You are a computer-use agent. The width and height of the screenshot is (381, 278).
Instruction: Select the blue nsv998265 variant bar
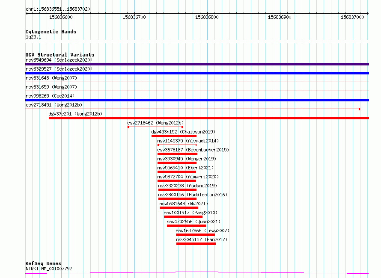coord(197,100)
